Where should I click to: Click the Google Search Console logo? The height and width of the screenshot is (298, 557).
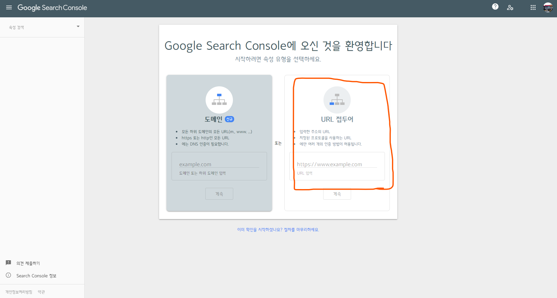pos(52,8)
